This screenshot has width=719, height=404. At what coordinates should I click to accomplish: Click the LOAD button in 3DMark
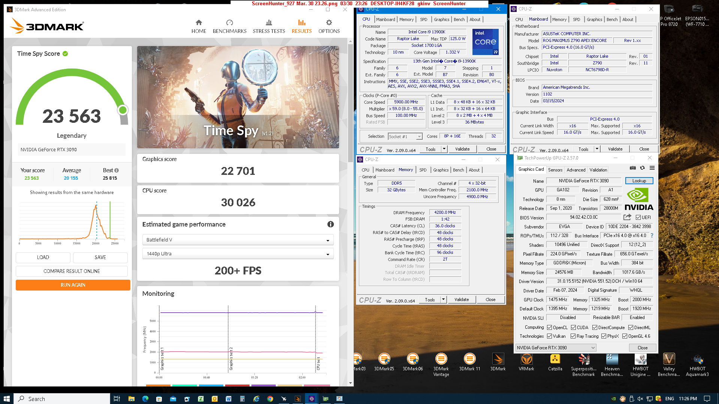pyautogui.click(x=43, y=258)
